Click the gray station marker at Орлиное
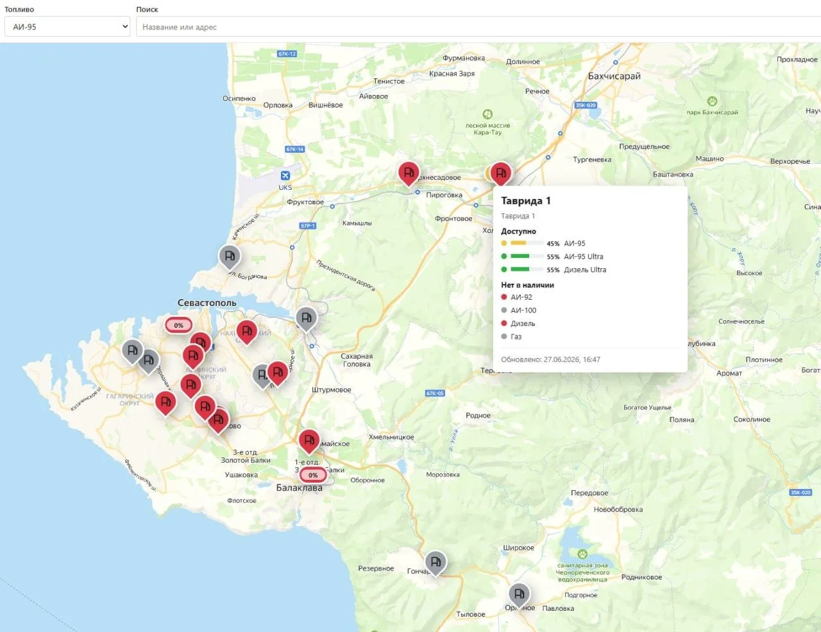This screenshot has width=821, height=632. coord(520,594)
